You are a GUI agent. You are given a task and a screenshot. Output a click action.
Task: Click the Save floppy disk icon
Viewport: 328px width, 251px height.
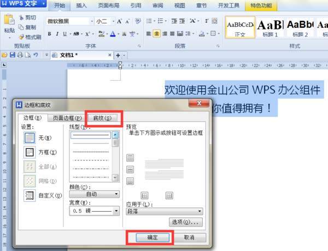[x=13, y=55]
